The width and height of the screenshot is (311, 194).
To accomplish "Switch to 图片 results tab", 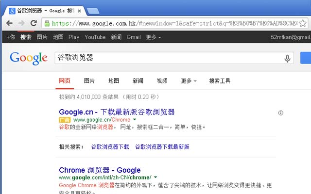I will (89, 81).
